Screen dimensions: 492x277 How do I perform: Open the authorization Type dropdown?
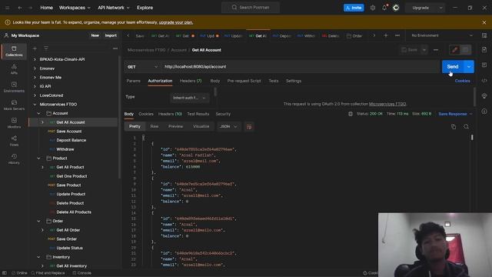coord(190,98)
